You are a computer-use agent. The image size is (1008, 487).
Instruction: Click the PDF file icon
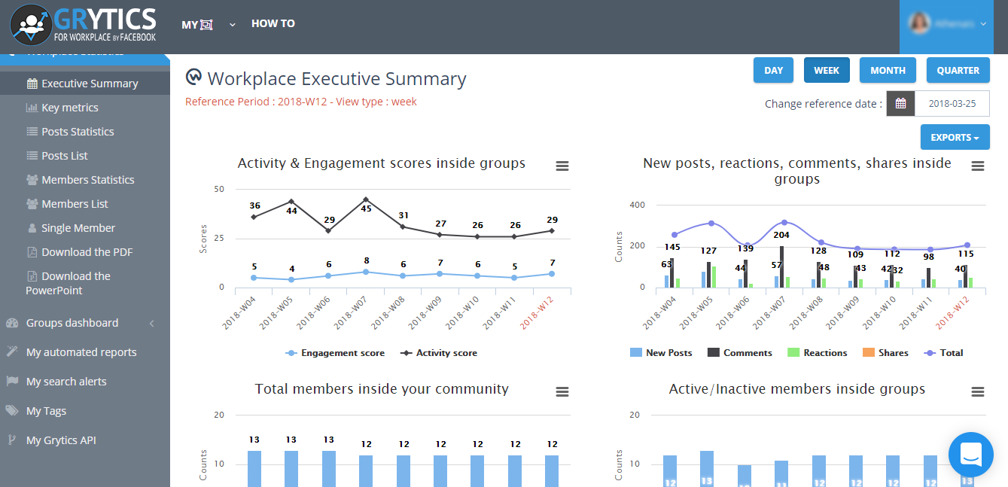point(32,252)
